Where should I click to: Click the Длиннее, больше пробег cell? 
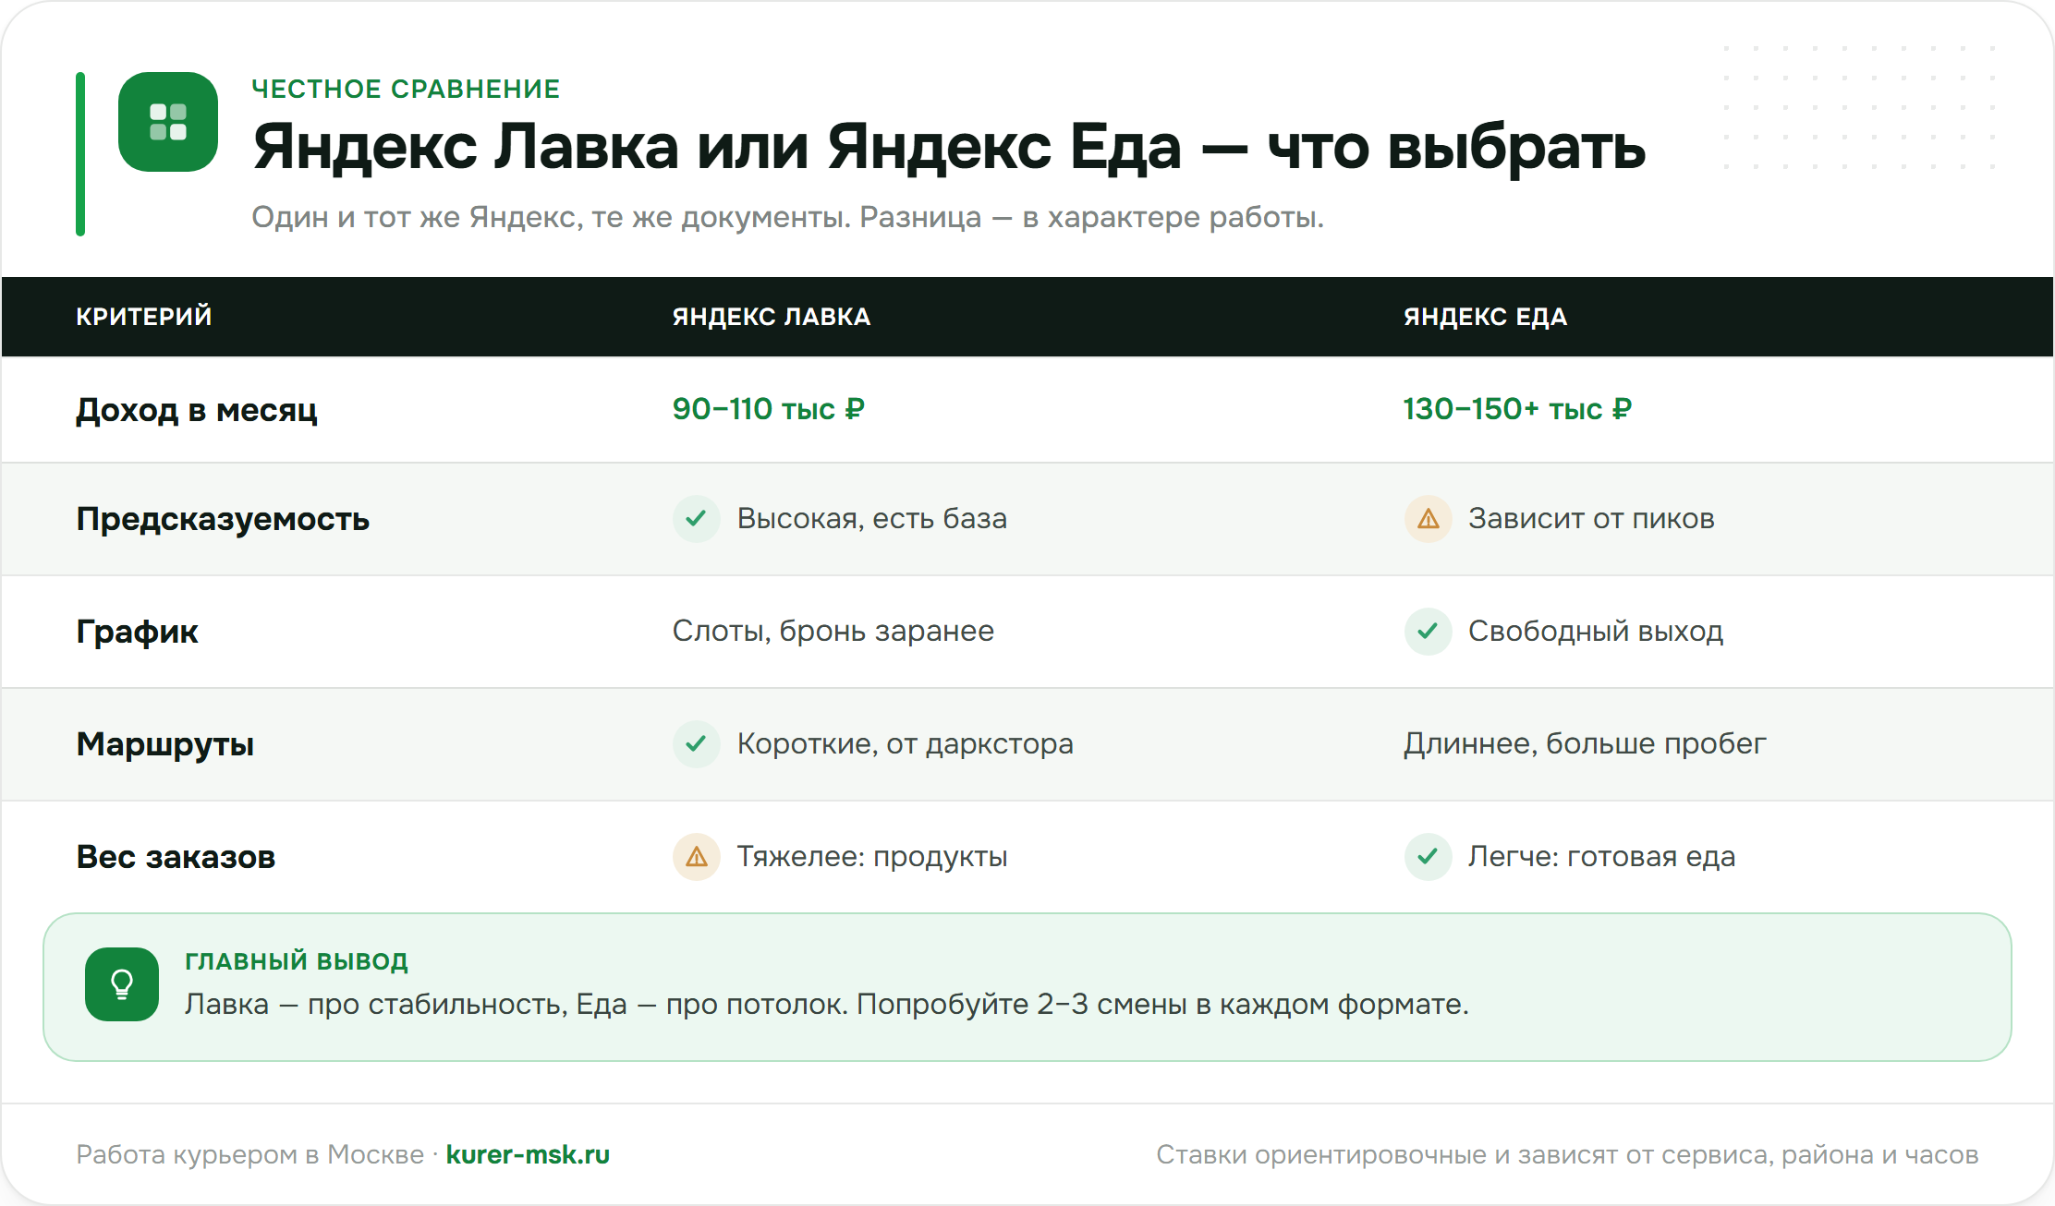1585,743
